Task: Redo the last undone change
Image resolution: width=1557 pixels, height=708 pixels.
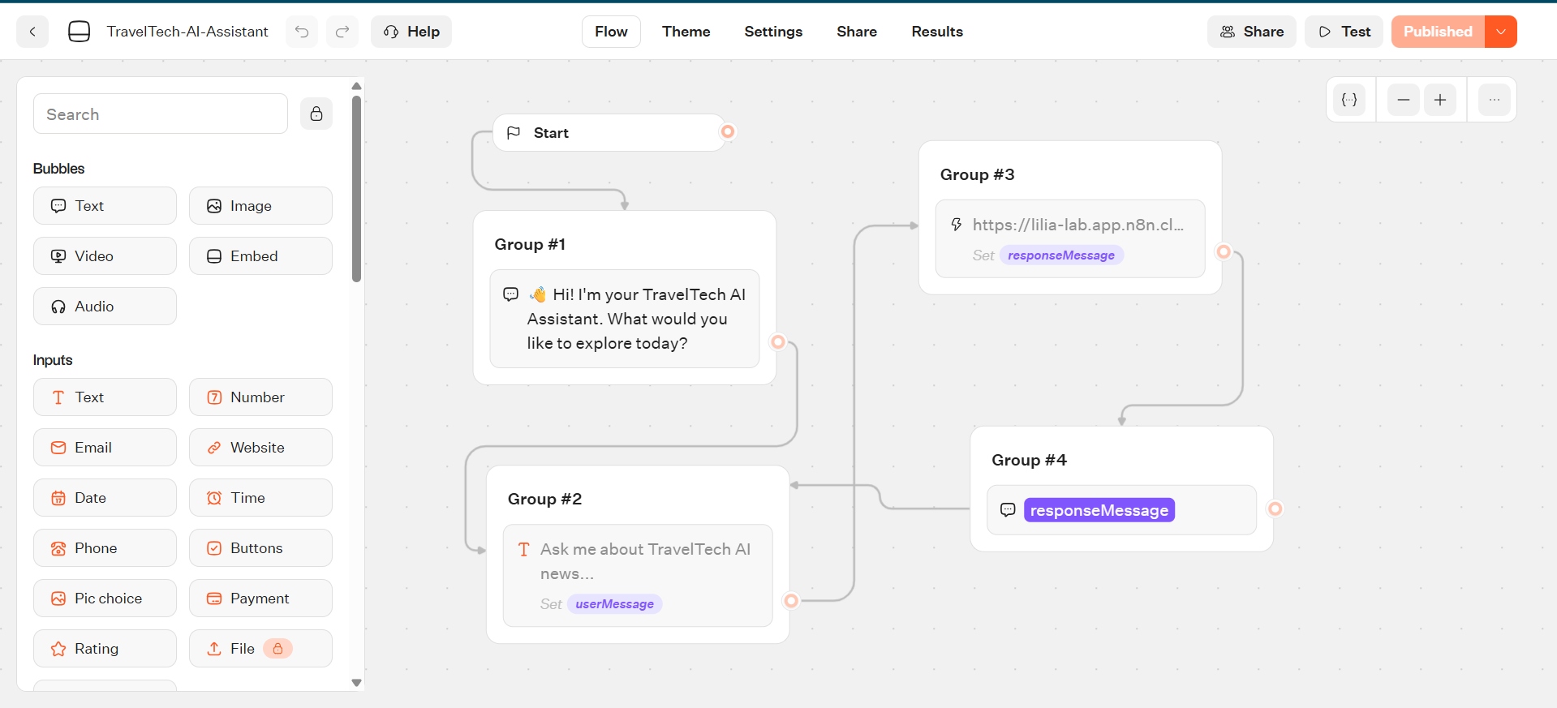Action: click(342, 32)
